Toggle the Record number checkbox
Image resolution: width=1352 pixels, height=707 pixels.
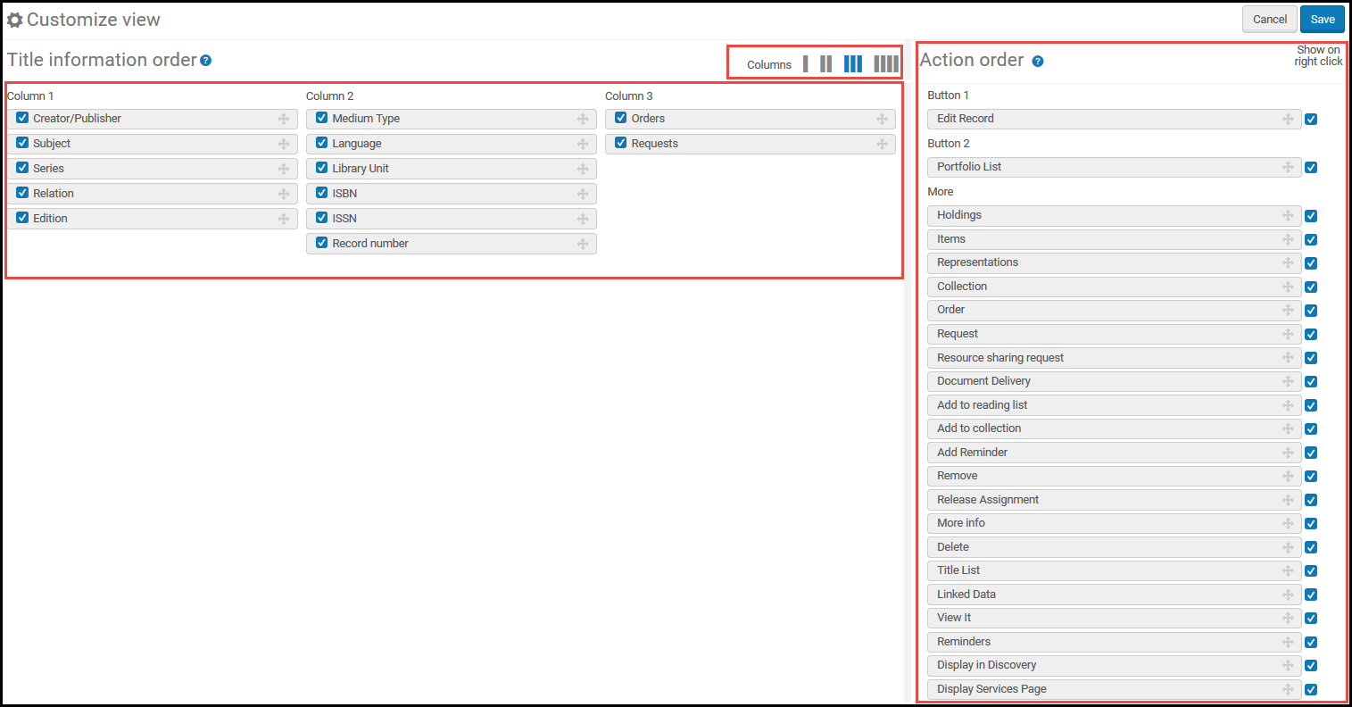click(321, 243)
